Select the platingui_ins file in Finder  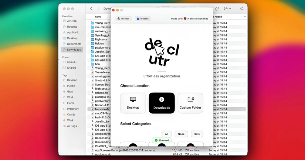tap(100, 97)
